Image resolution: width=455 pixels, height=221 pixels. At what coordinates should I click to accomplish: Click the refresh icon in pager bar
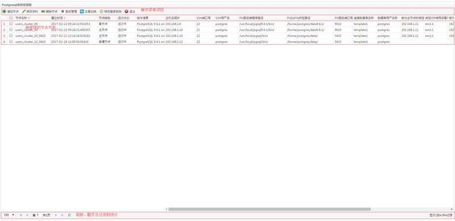(x=69, y=215)
